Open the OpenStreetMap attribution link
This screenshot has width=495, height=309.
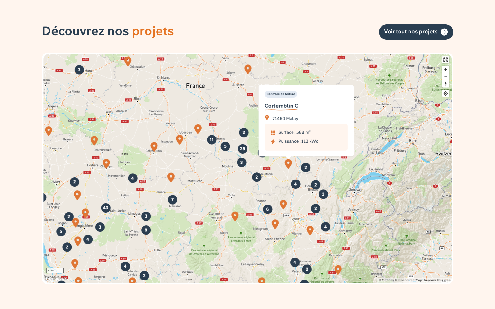[x=410, y=280]
